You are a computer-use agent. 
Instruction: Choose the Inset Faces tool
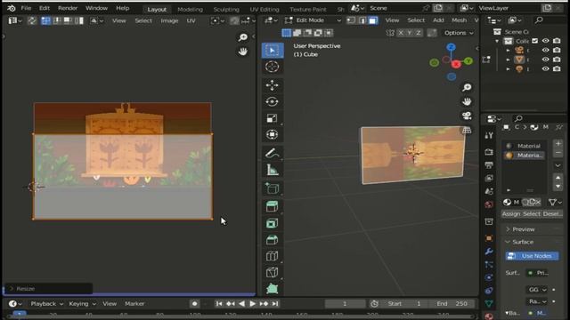tap(273, 223)
